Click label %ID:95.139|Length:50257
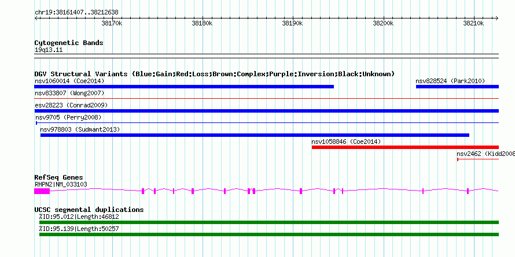The width and height of the screenshot is (515, 257). coord(79,229)
